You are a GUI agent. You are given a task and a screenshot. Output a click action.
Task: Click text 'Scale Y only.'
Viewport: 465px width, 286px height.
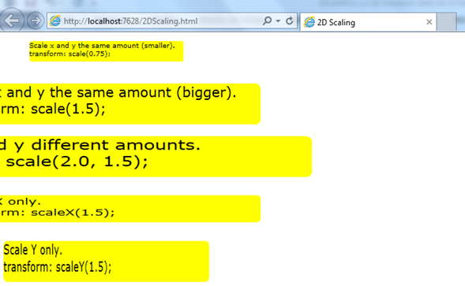(x=33, y=251)
